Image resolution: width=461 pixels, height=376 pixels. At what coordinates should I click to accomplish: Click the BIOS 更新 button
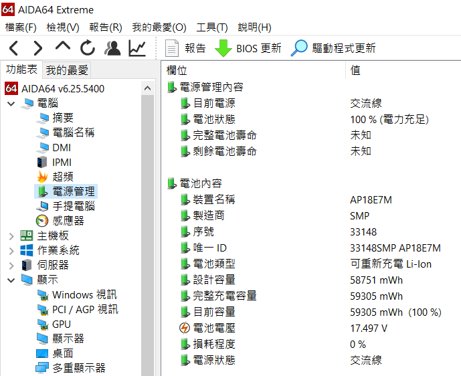248,48
